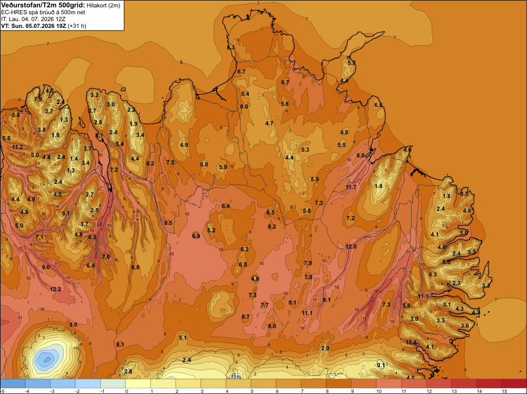Image resolution: width=527 pixels, height=394 pixels.
Task: Select the 9.5 temperature reading
Action: tap(446, 262)
